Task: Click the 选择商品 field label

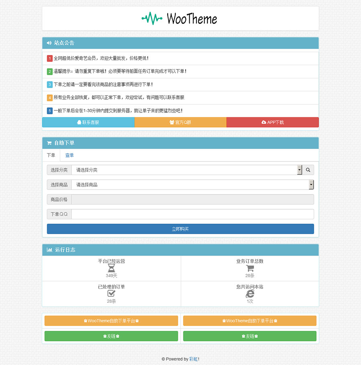Action: [x=59, y=185]
